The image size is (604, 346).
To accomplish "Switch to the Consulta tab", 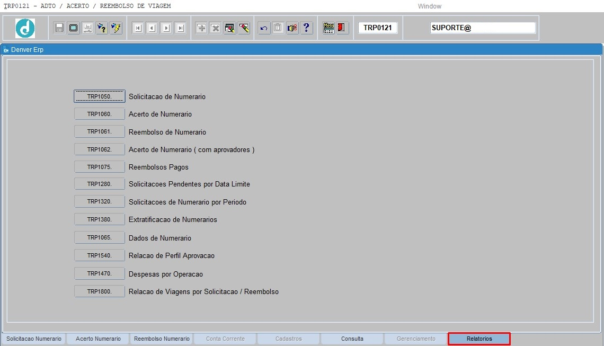I will [352, 339].
